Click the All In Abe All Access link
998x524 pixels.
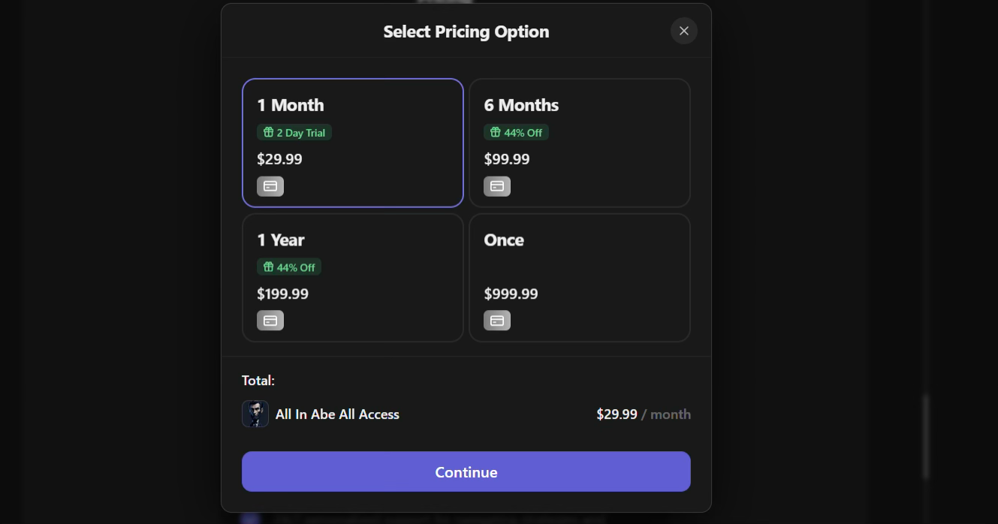(337, 414)
